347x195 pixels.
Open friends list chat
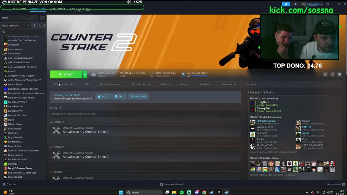point(336,184)
